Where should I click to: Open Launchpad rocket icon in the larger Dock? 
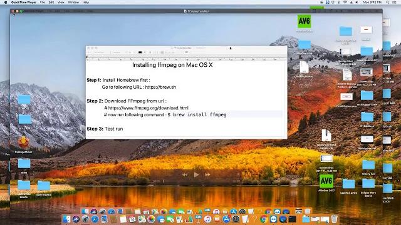tap(85, 219)
